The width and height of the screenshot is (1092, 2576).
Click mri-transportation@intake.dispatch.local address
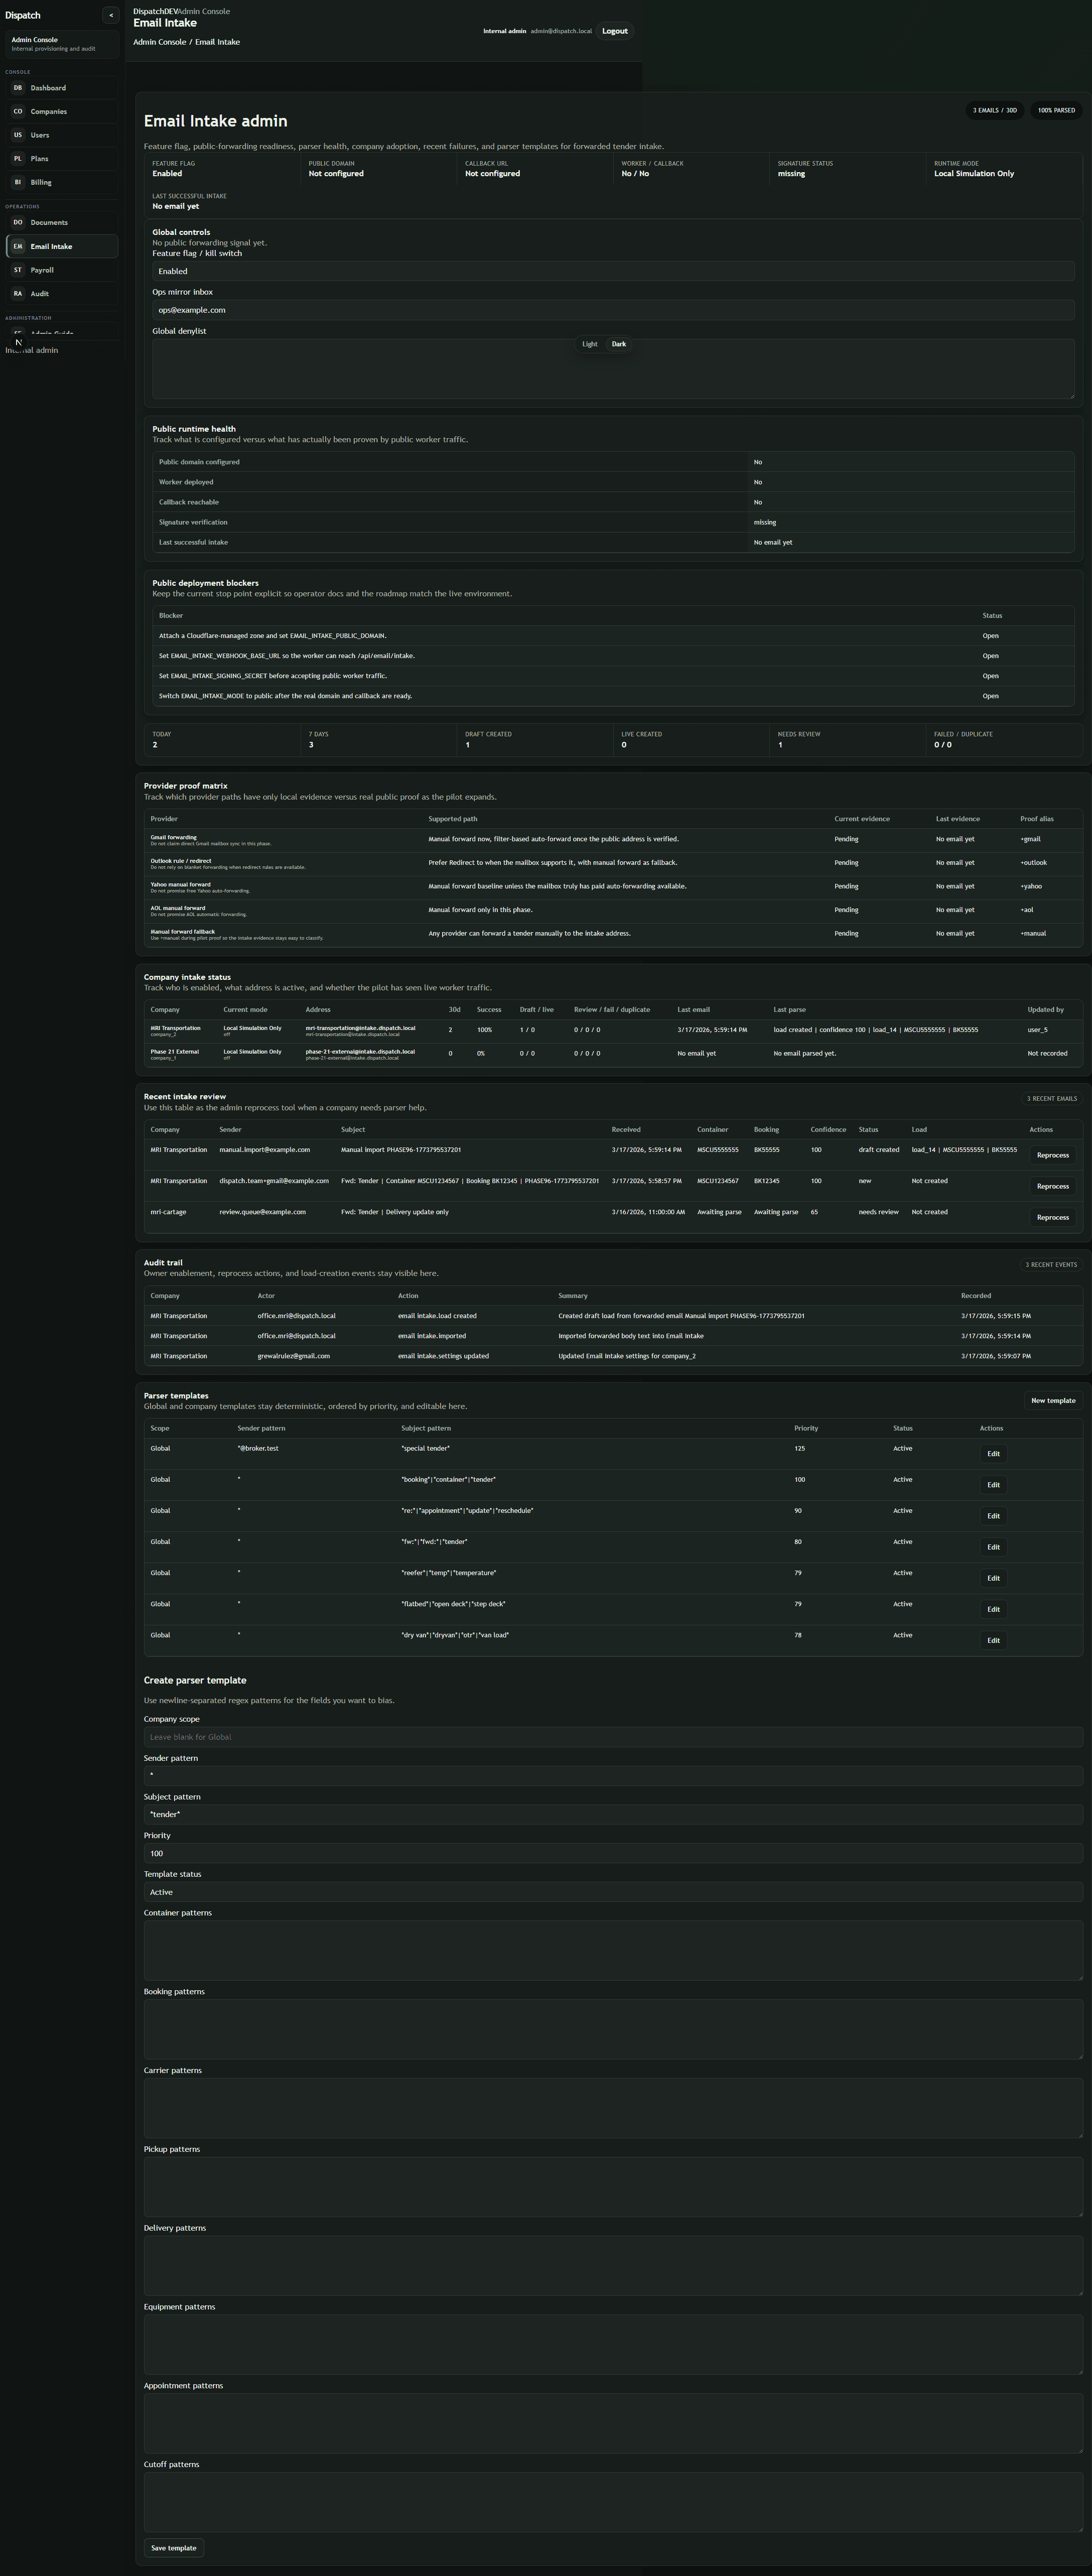tap(360, 1028)
